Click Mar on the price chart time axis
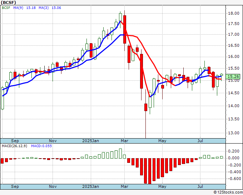 (124, 141)
